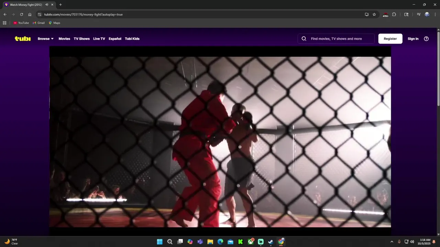
Task: Open Chrome three-dot menu
Action: pyautogui.click(x=435, y=14)
